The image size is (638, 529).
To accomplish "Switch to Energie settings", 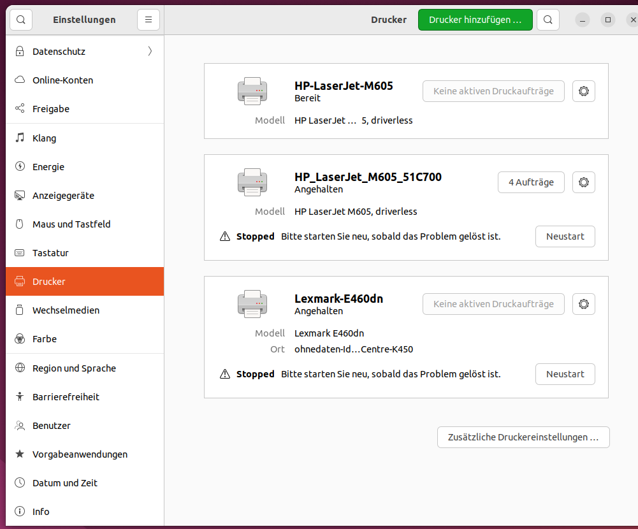I will click(85, 167).
